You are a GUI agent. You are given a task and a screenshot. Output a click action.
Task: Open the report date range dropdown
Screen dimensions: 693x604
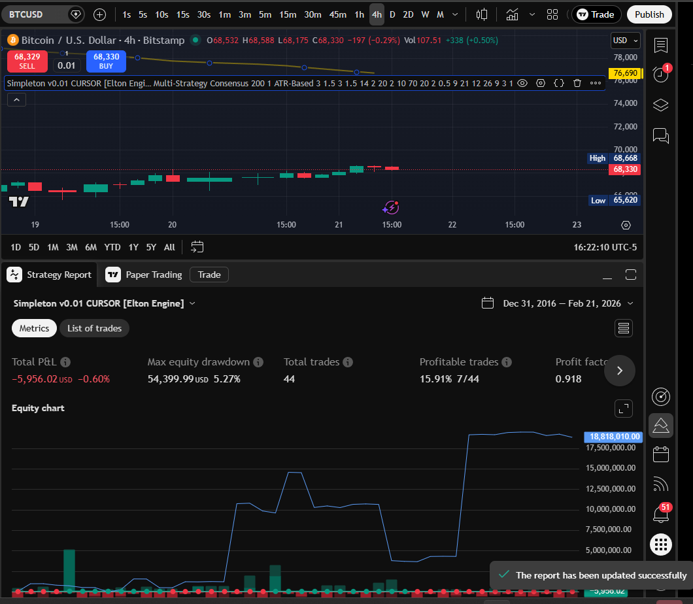coord(559,303)
